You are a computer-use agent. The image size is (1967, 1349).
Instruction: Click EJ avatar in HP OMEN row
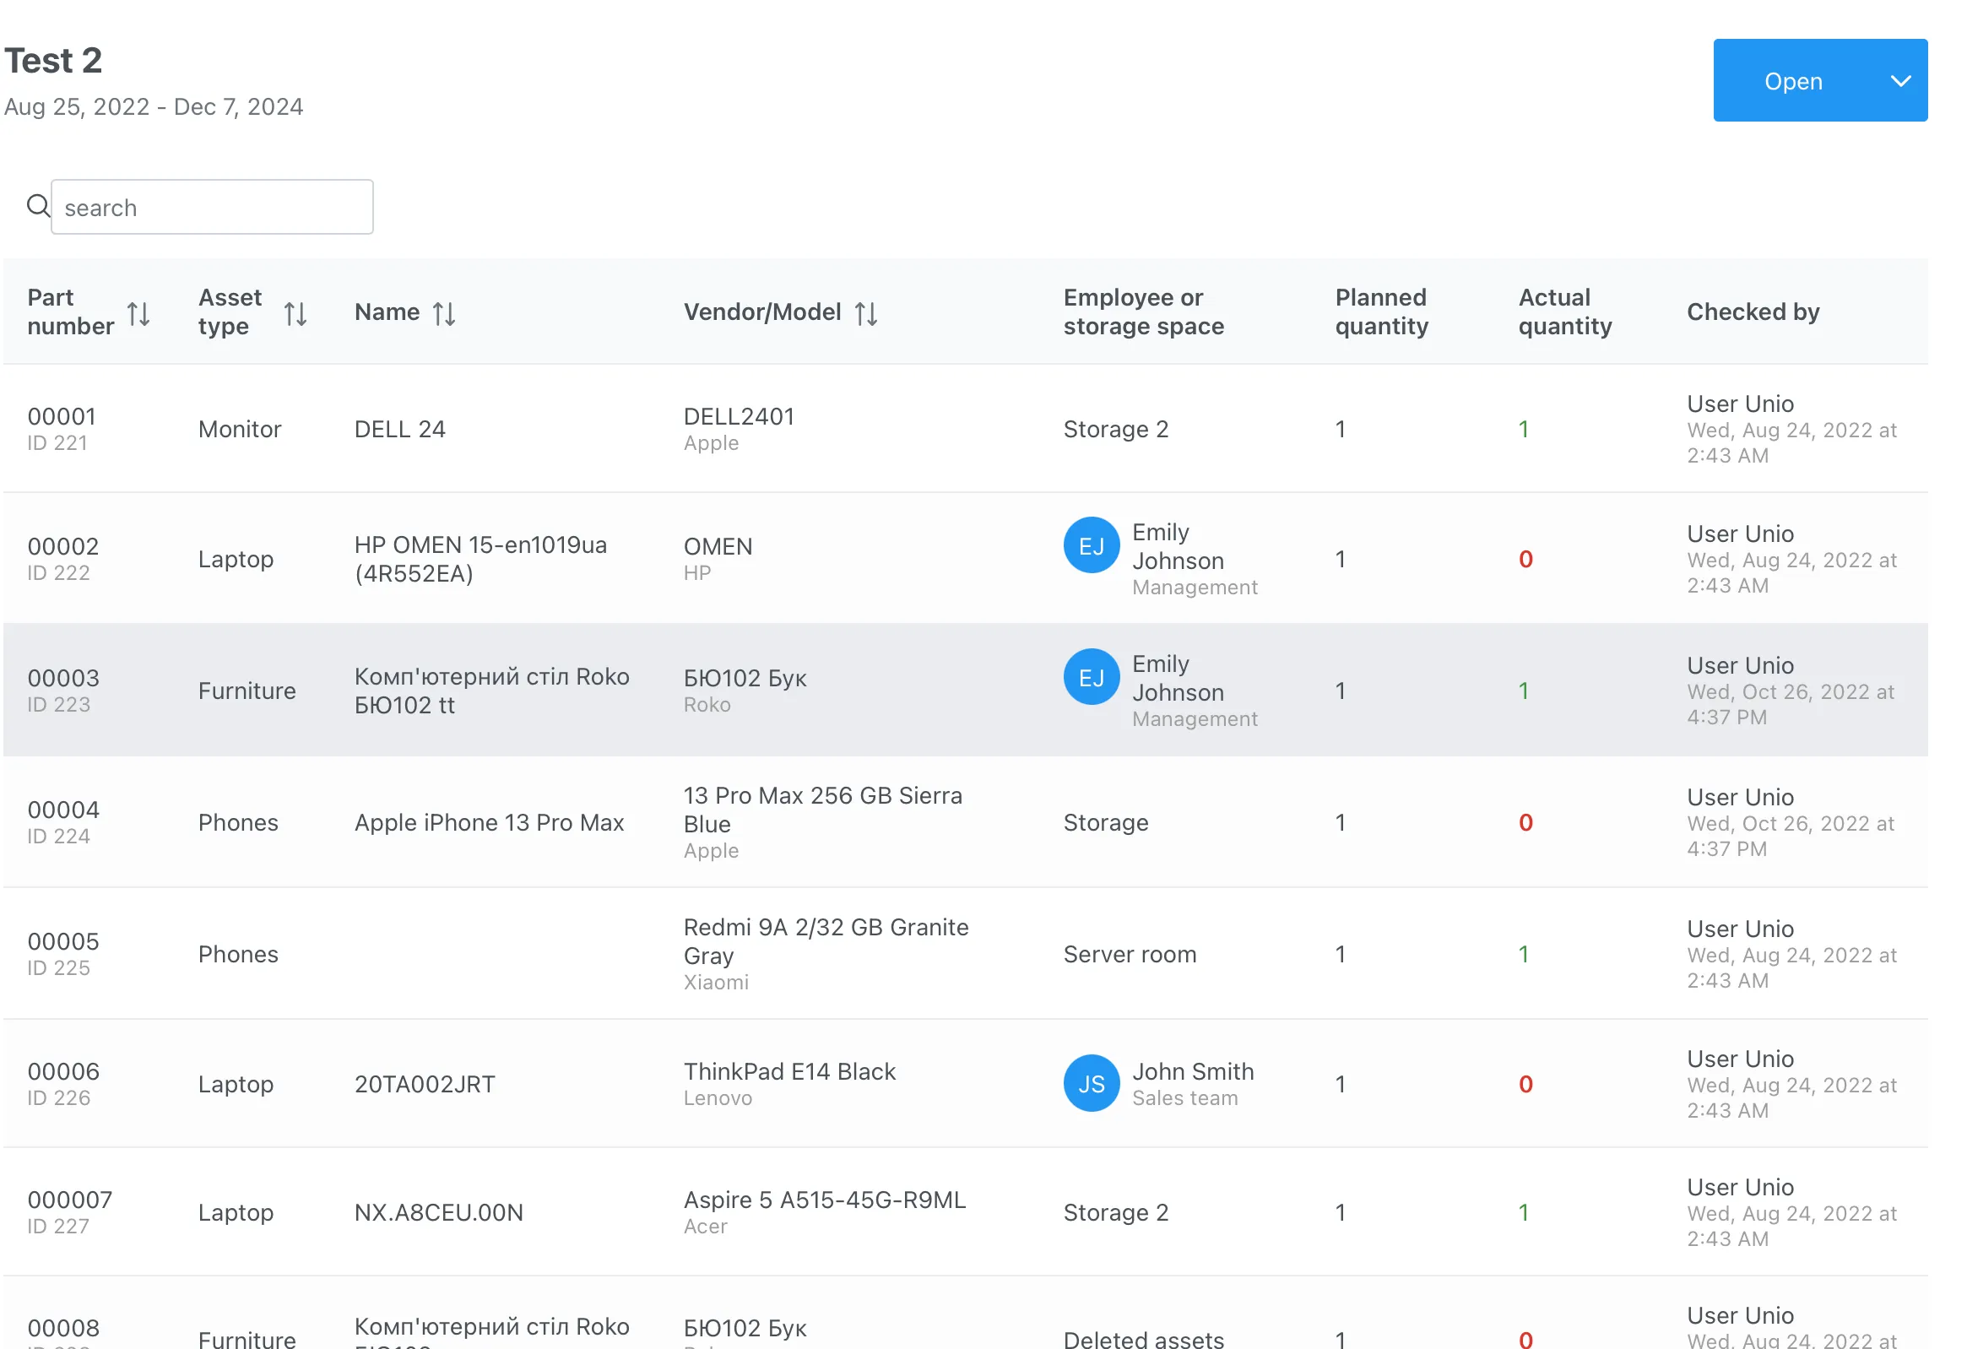(x=1091, y=546)
